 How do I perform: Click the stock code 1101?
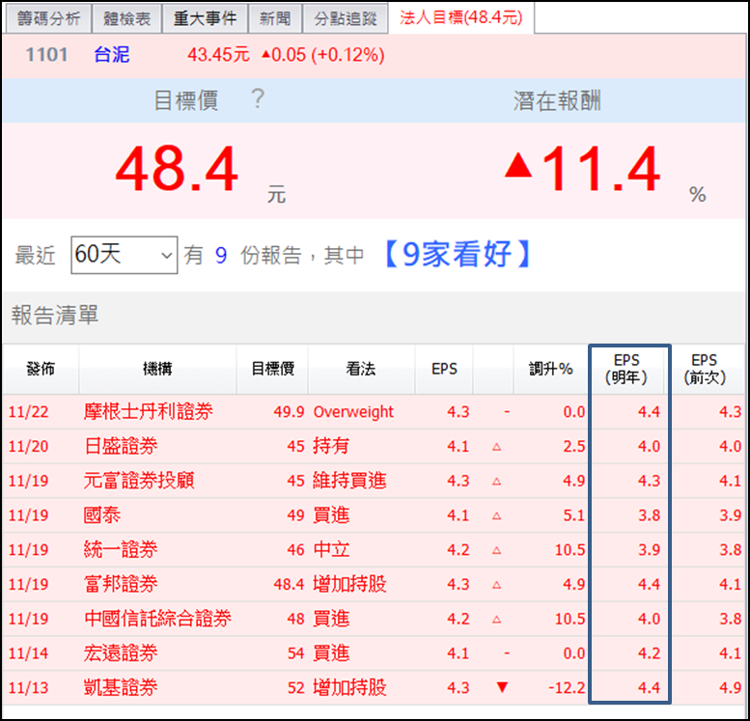tap(46, 55)
